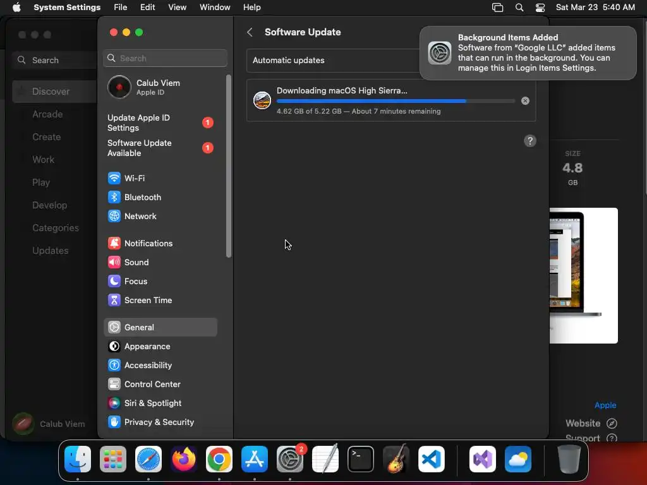Open Update Apple ID Settings

[x=160, y=123]
